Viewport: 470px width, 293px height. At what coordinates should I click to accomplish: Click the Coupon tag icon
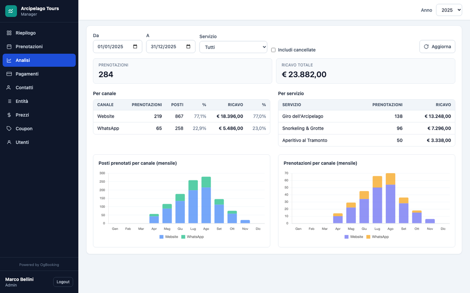[9, 129]
